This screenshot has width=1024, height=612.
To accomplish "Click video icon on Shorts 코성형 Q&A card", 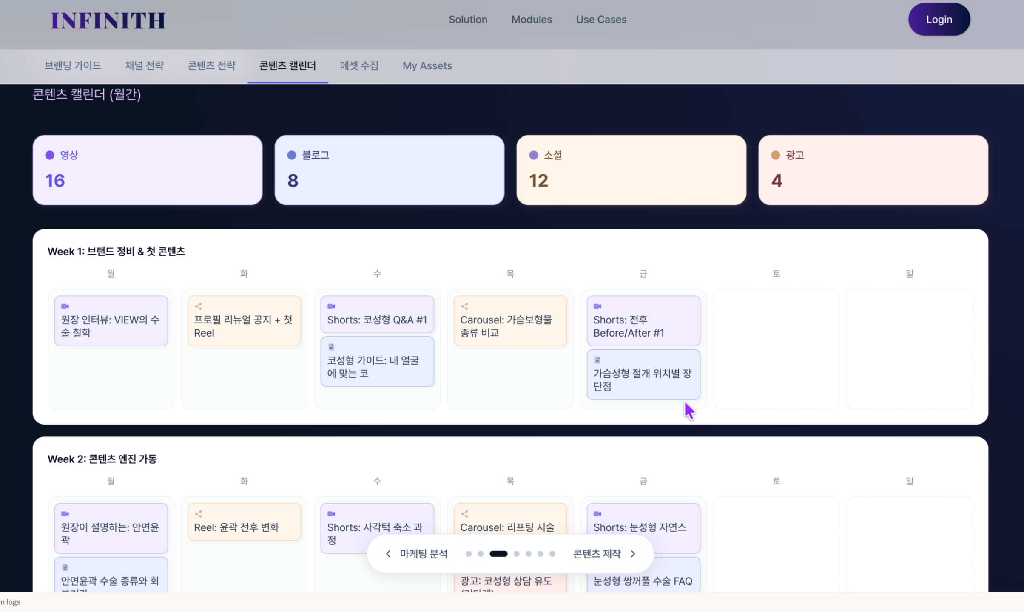I will [331, 306].
